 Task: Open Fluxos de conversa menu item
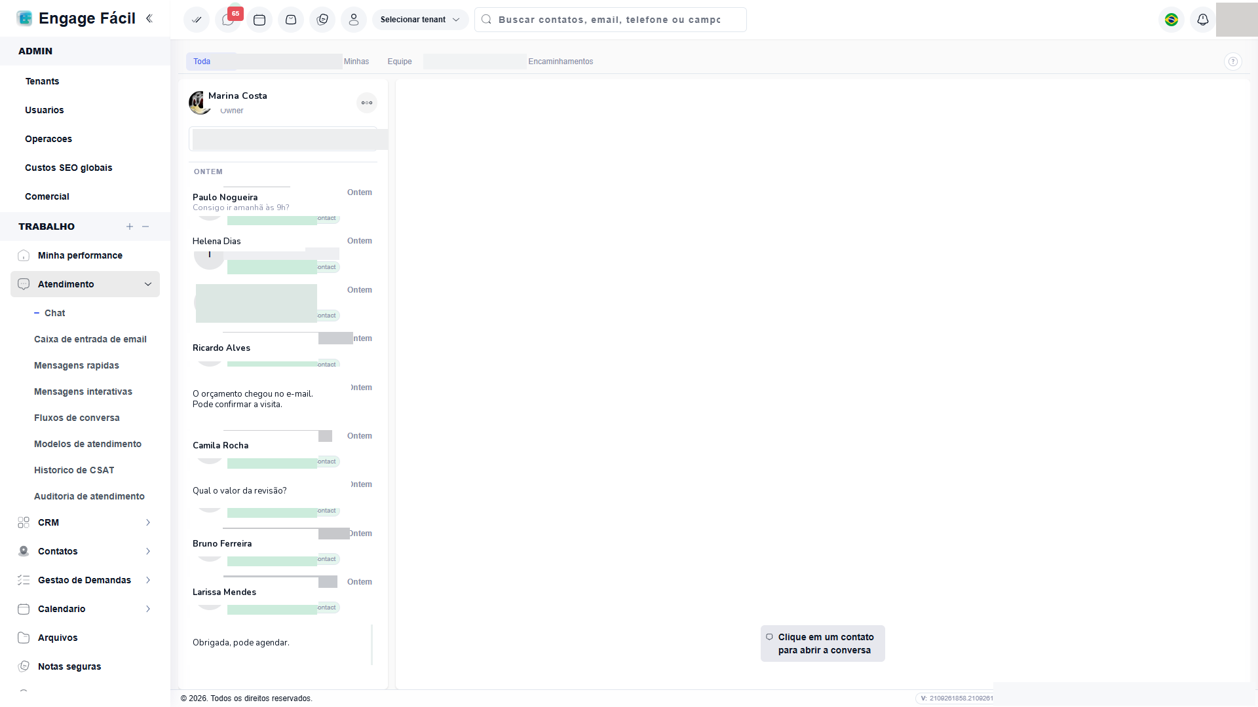point(77,418)
